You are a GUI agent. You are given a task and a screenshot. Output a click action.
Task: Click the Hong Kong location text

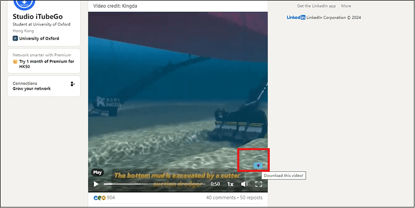click(23, 30)
